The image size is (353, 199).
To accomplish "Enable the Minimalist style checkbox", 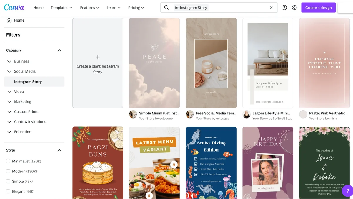I will (8, 161).
